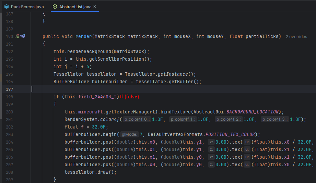
Task: Click 'getInstance' on line 195
Action: [x=173, y=74]
